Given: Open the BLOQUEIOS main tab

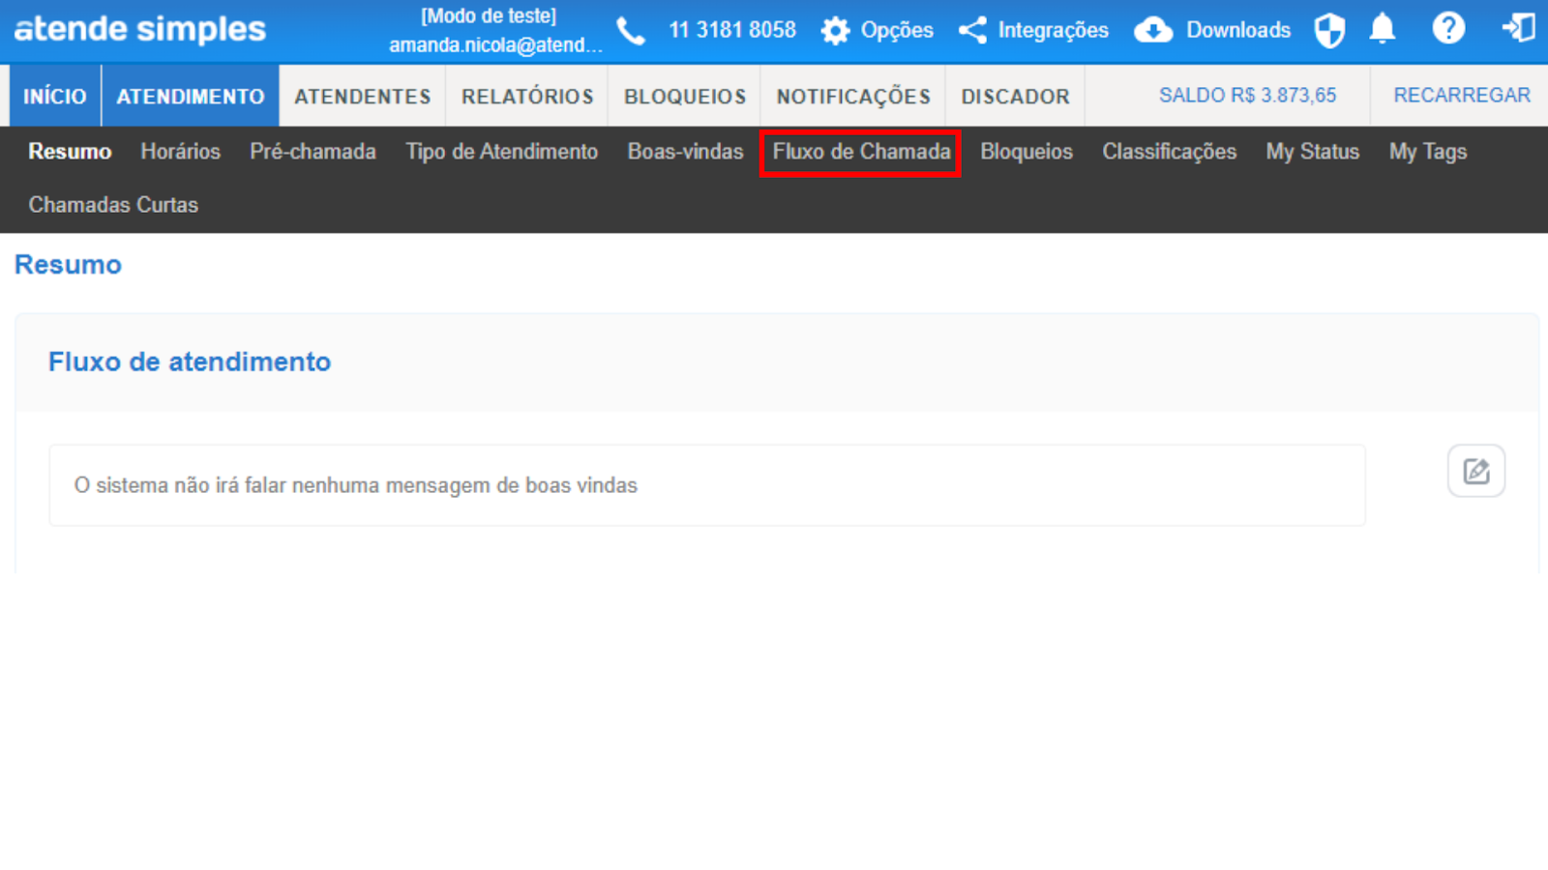Looking at the screenshot, I should click(685, 96).
